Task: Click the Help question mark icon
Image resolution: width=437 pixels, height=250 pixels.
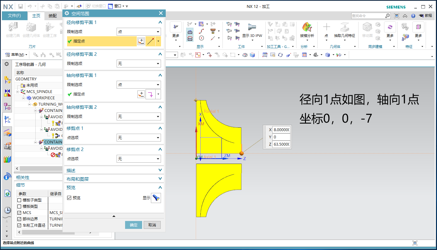Action: click(413, 16)
